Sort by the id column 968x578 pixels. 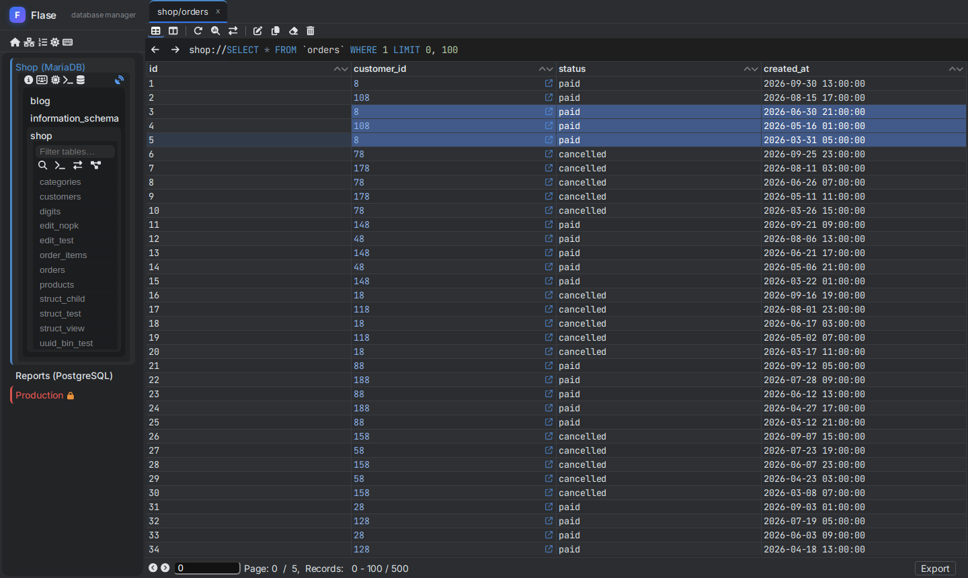341,69
